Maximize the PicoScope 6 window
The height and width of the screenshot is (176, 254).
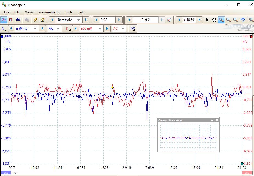click(x=239, y=5)
